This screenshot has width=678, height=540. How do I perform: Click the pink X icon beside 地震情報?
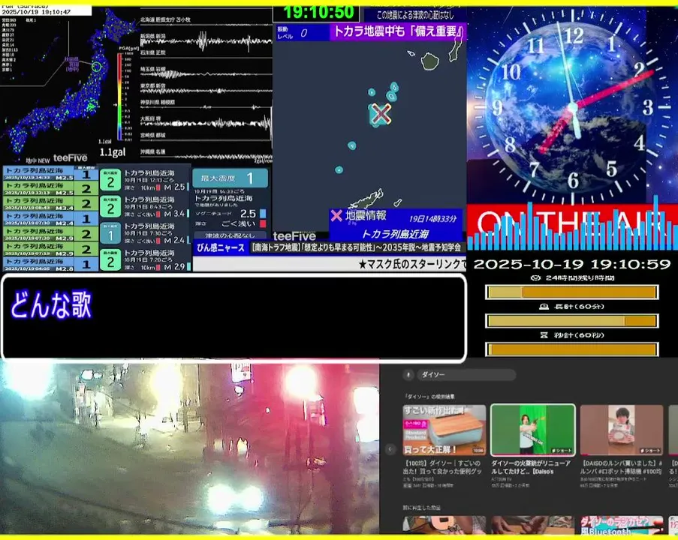tap(336, 215)
